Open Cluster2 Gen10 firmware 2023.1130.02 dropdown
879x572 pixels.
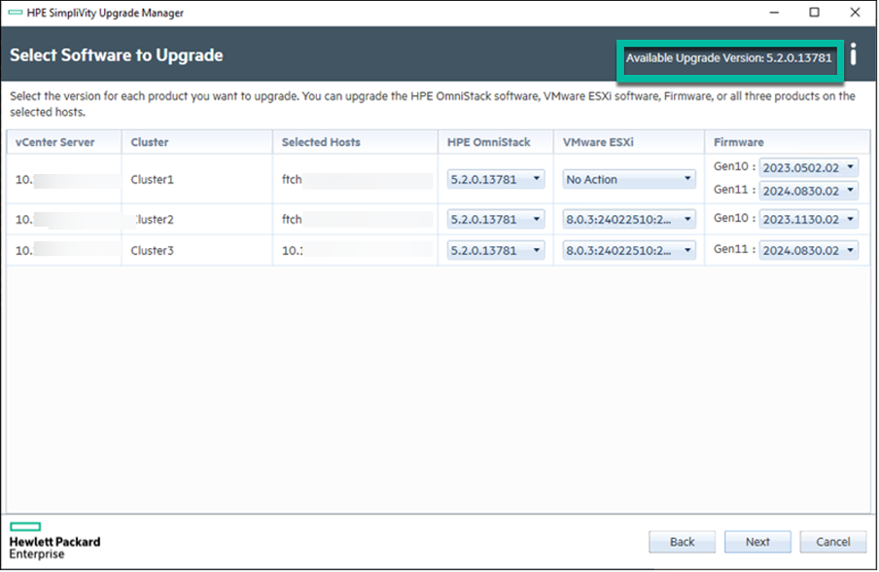[x=808, y=219]
